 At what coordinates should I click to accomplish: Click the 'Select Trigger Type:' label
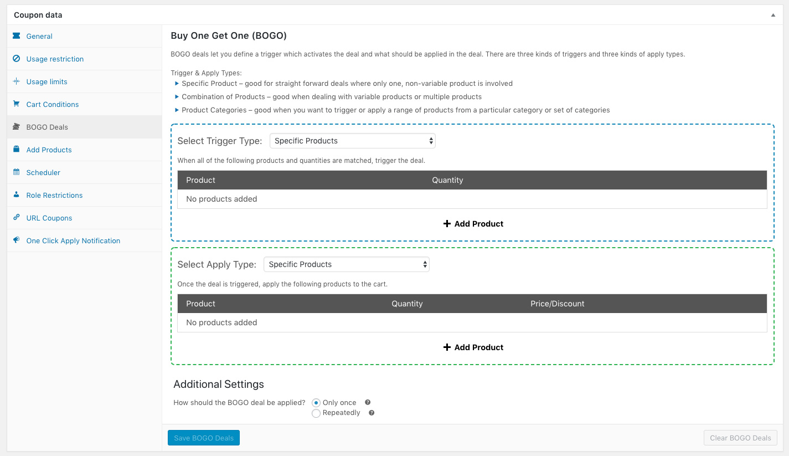click(x=220, y=141)
